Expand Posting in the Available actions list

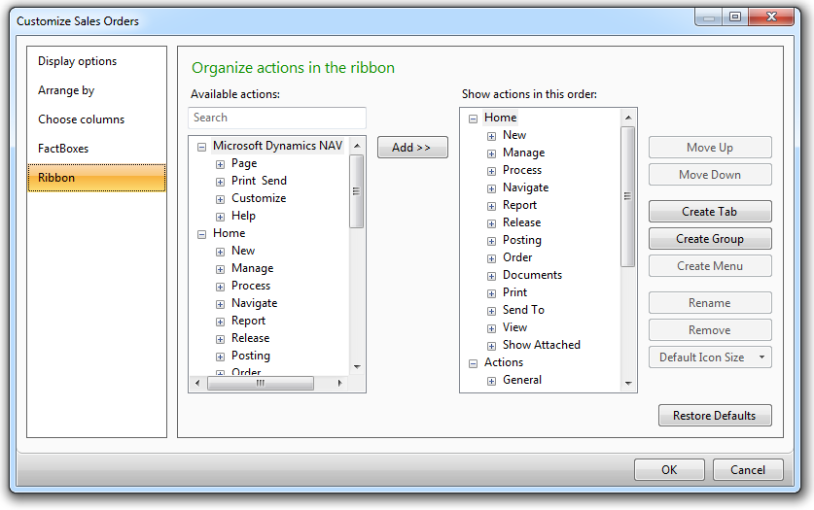click(x=220, y=357)
